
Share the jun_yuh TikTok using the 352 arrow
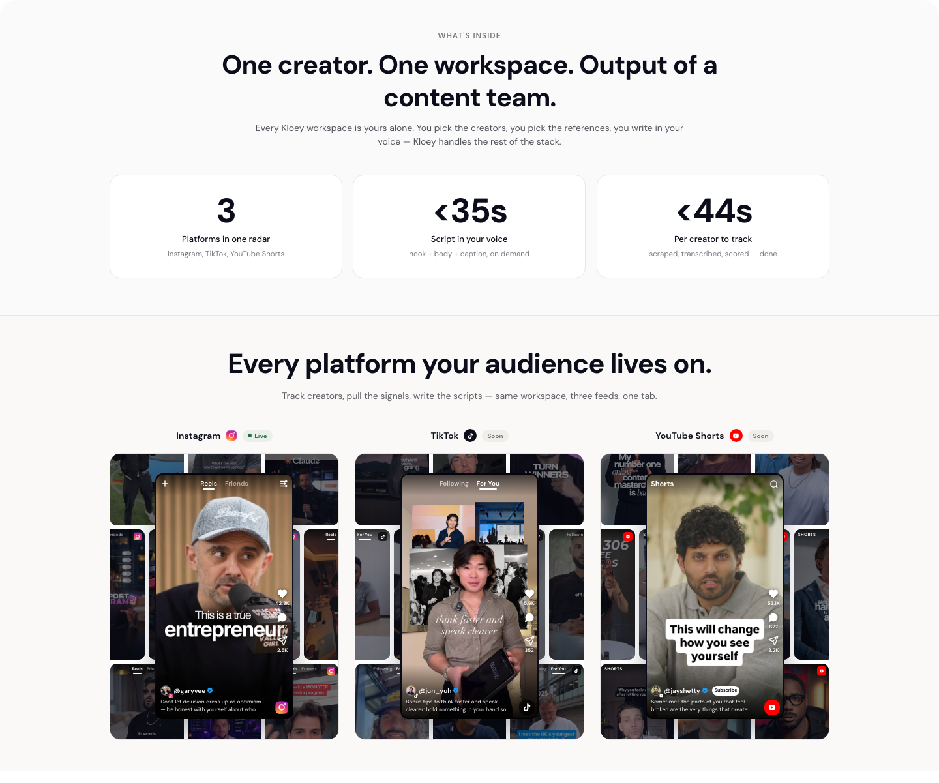tap(529, 641)
